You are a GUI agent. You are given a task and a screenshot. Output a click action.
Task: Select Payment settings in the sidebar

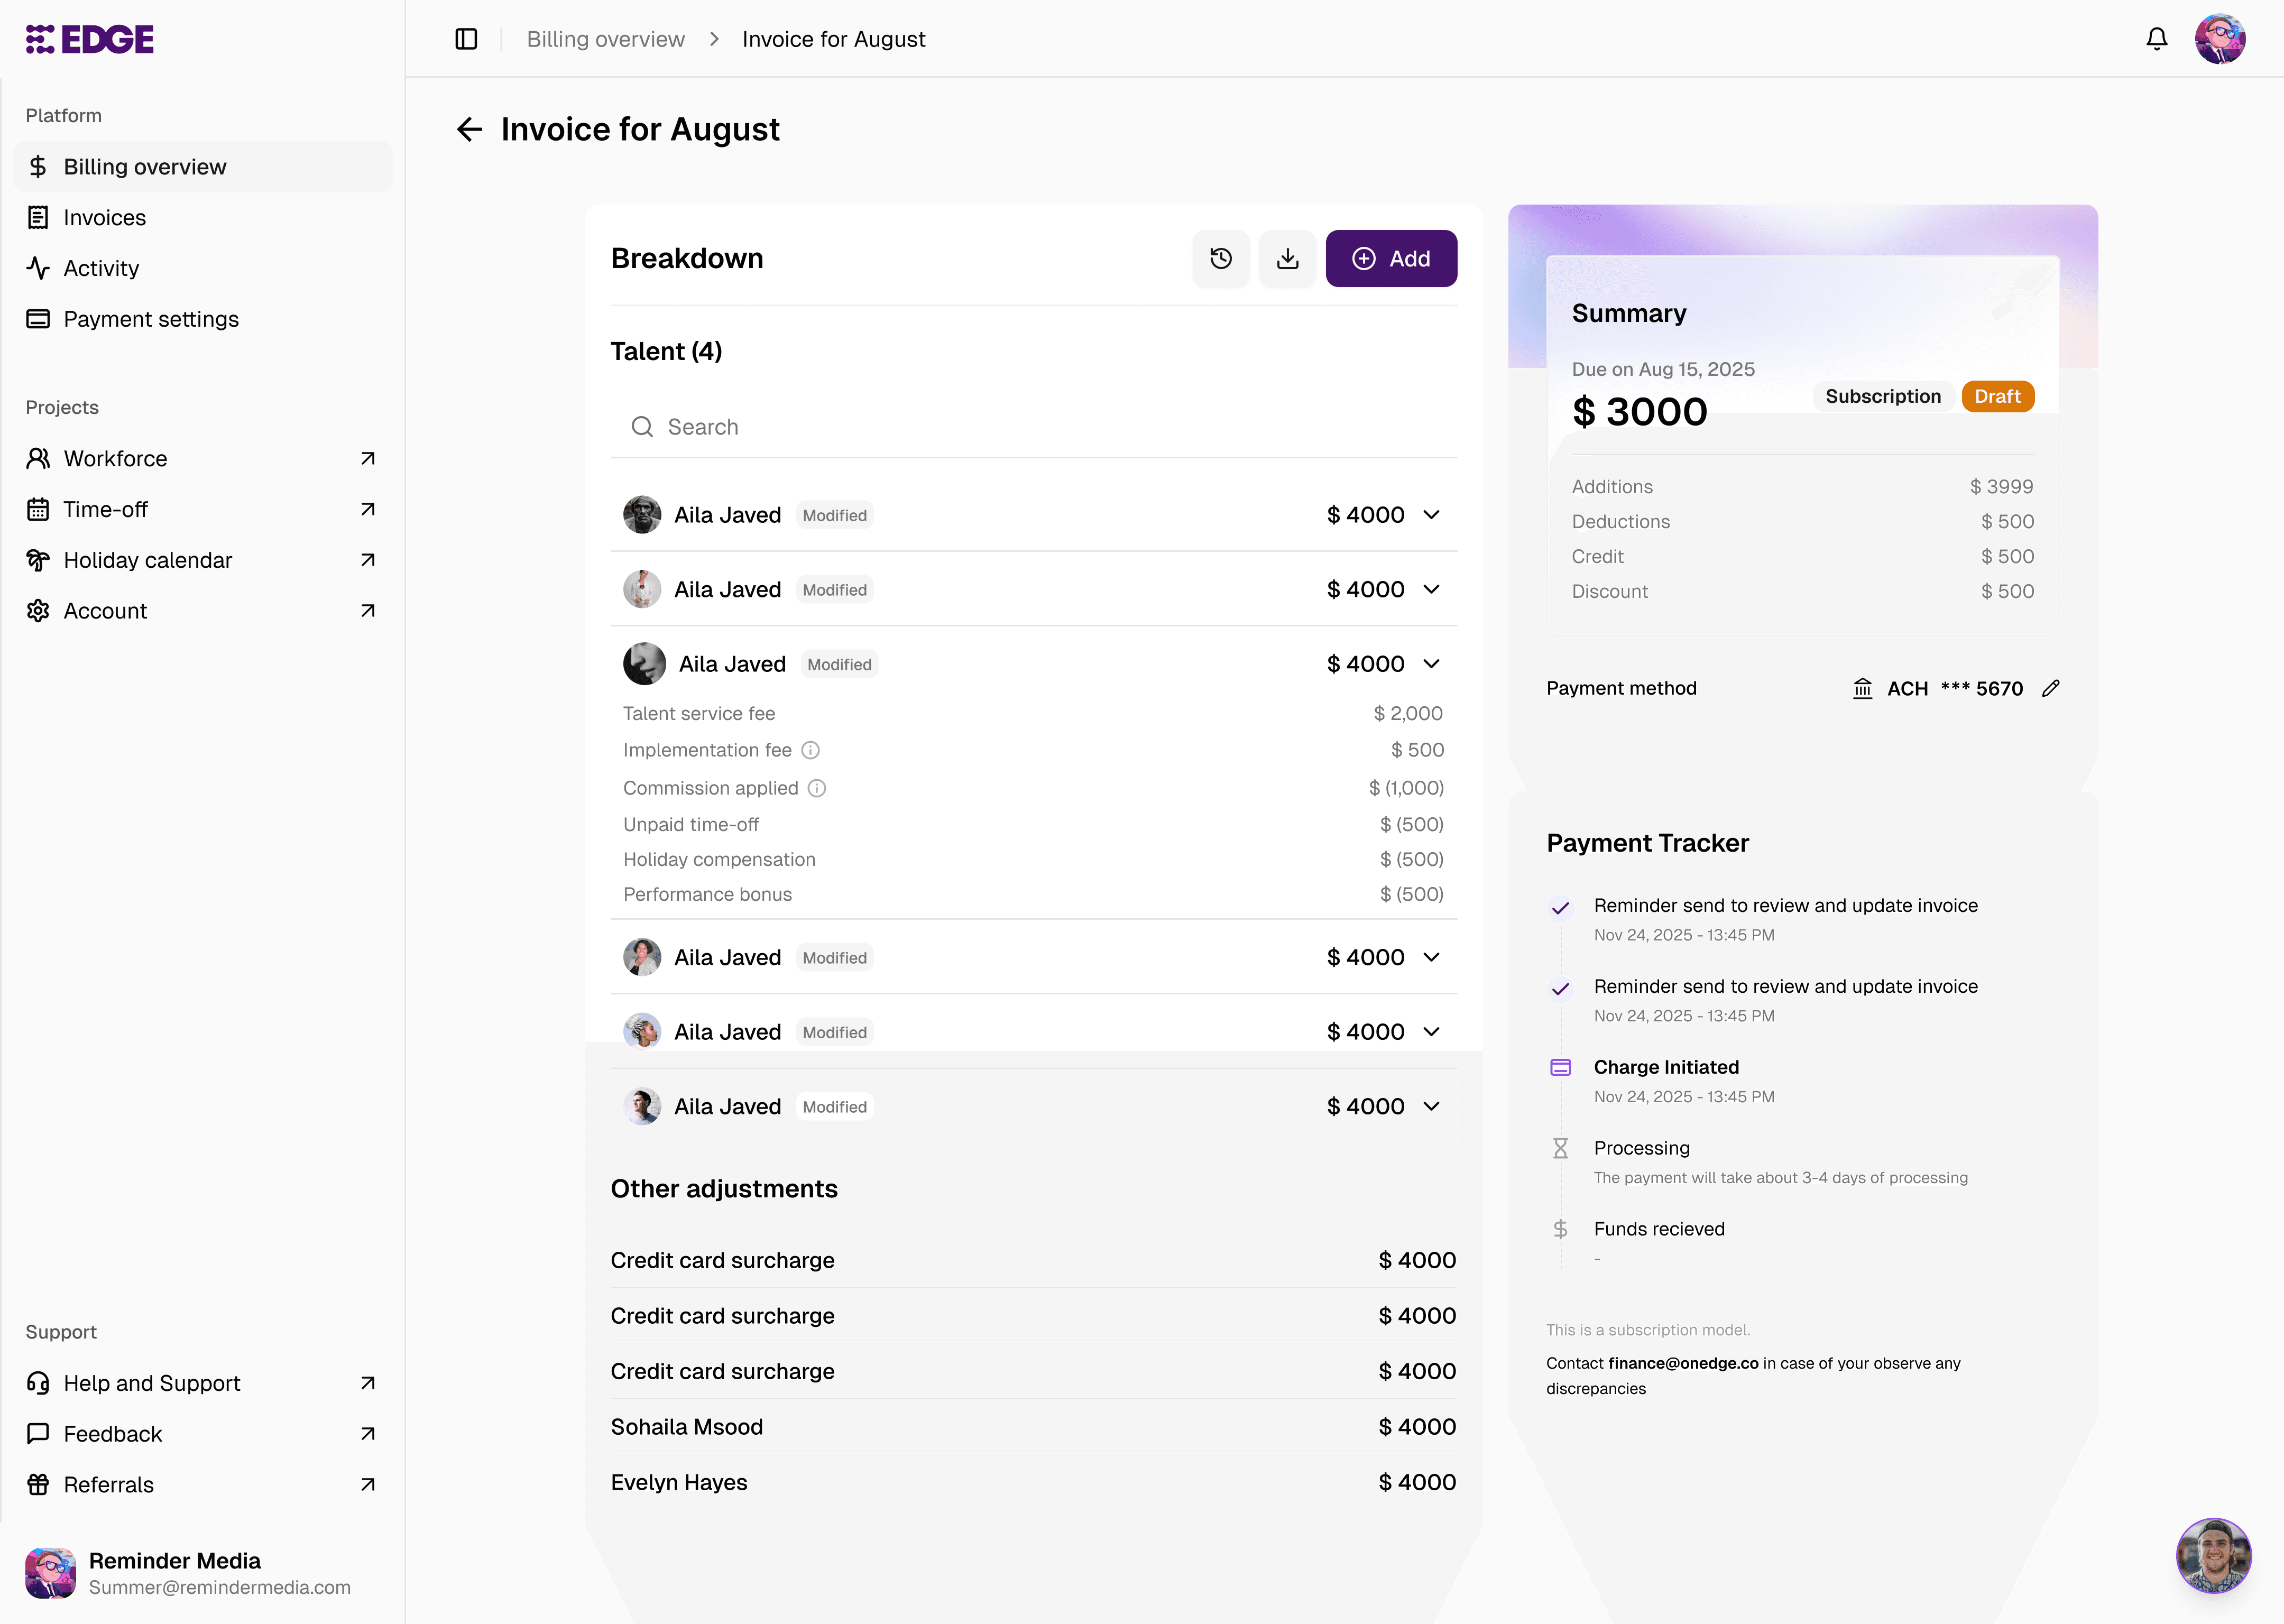151,319
